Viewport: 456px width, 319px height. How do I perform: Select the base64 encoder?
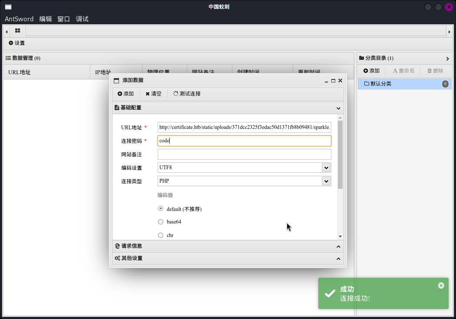pyautogui.click(x=161, y=222)
